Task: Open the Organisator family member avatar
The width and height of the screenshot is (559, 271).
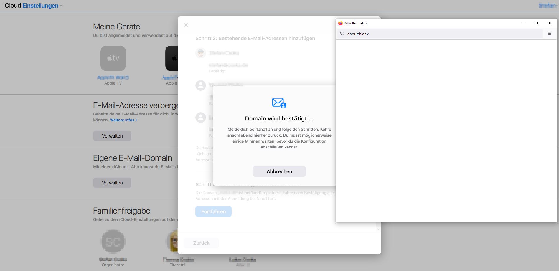Action: pyautogui.click(x=113, y=242)
